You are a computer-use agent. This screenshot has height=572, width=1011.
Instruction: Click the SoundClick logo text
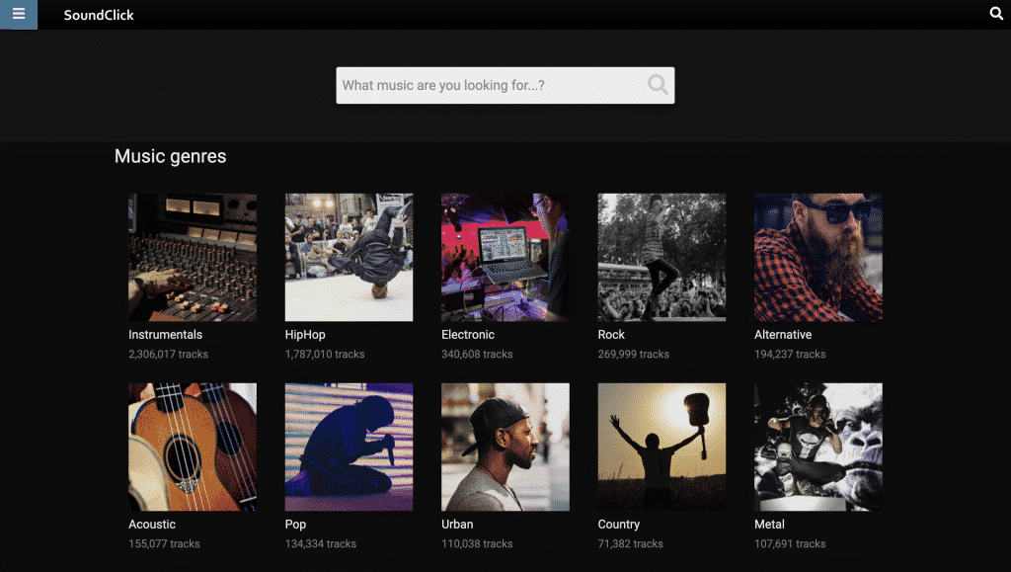[x=99, y=15]
